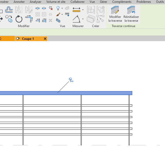This screenshot has width=165, height=156.
Task: Click the Aligned Dimension measure icon
Action: click(x=77, y=10)
